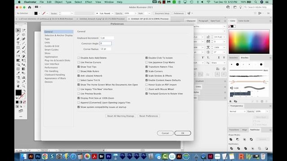Select the Eyedropper tool

(x=18, y=73)
